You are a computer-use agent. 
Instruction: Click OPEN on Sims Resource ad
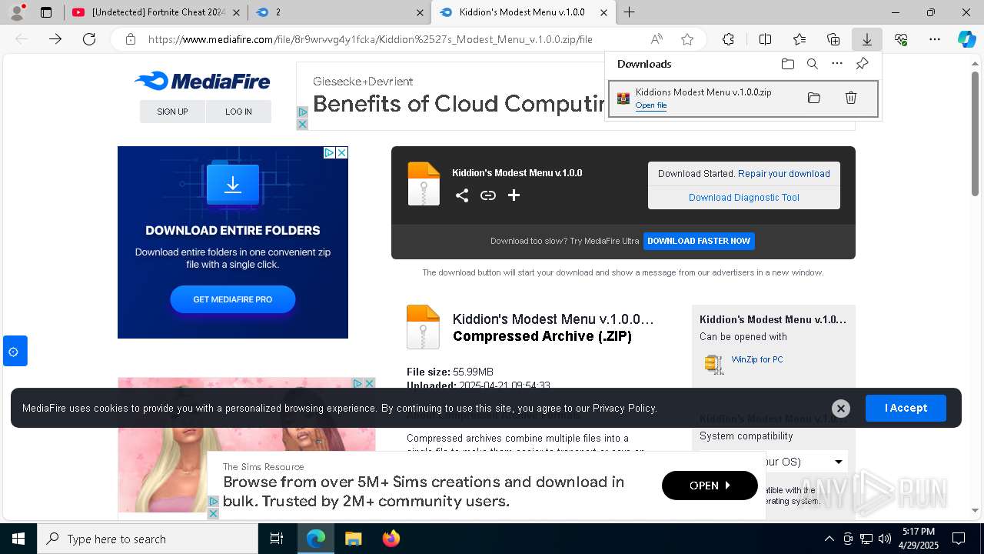[710, 486]
